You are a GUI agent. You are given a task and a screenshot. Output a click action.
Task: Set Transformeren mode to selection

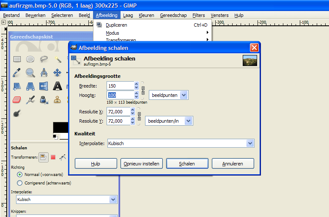coord(53,157)
